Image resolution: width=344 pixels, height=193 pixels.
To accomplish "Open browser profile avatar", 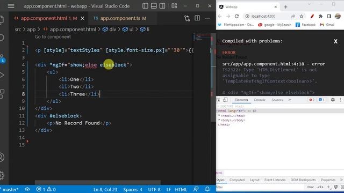I will point(338,16).
